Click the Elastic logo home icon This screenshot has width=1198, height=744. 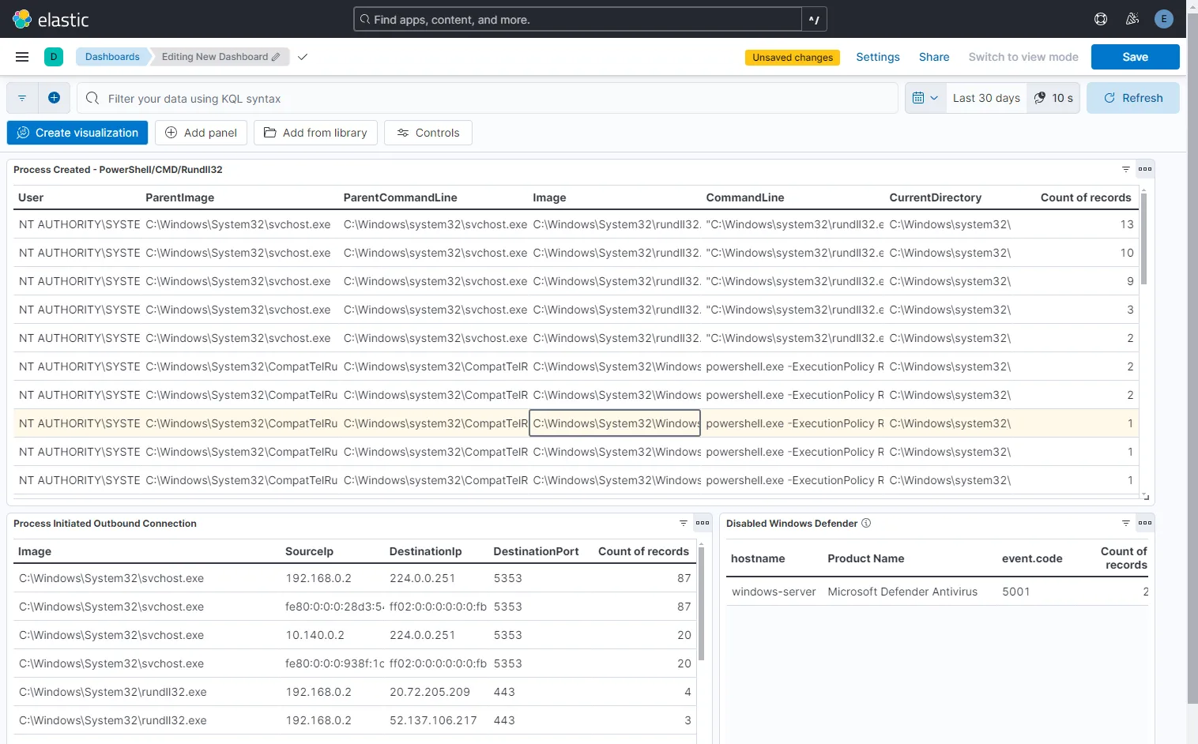22,19
